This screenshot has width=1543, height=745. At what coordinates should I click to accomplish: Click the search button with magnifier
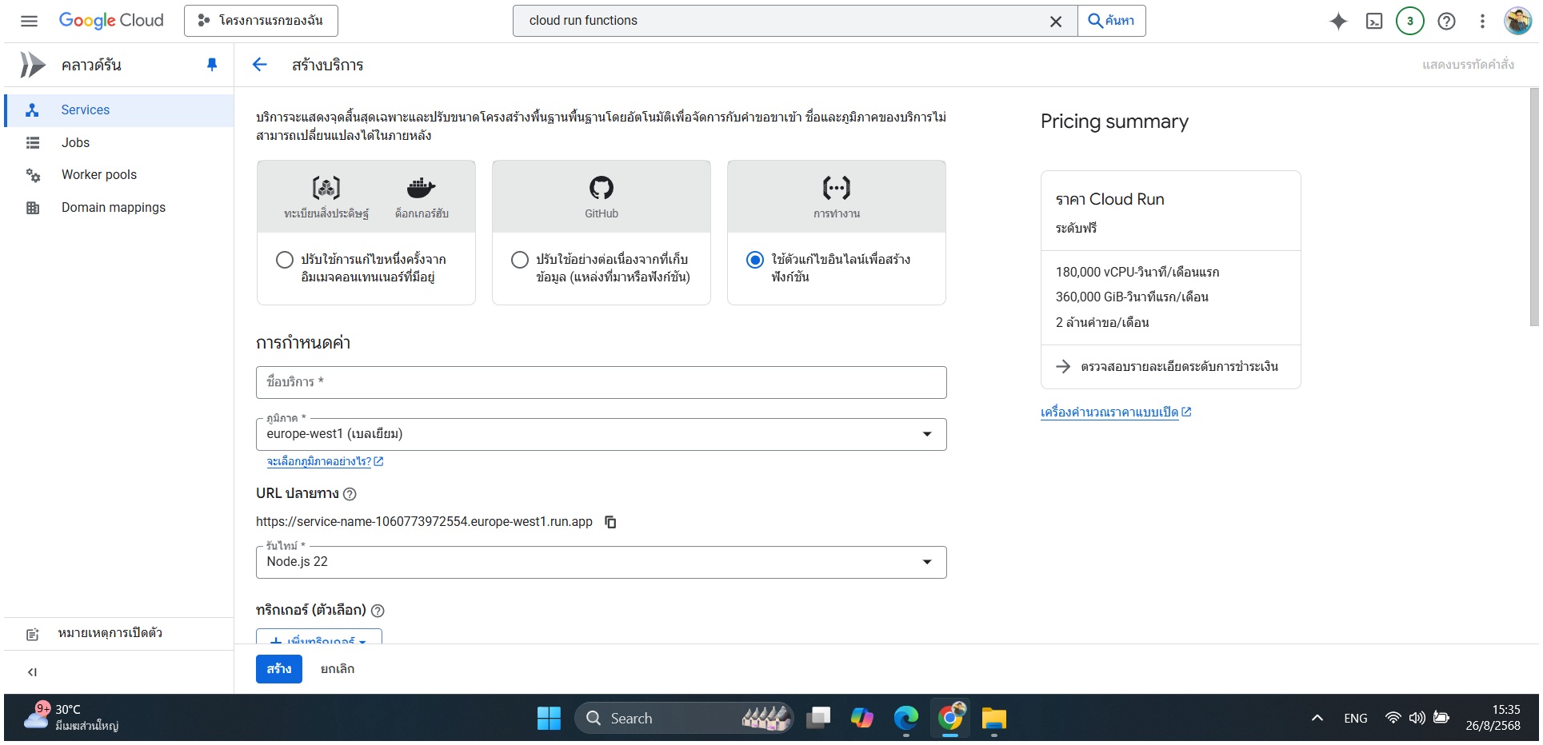1112,21
